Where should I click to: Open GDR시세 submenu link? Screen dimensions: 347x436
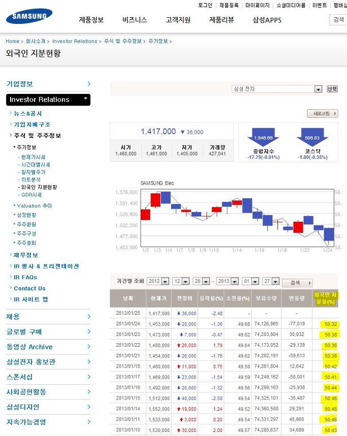point(31,194)
